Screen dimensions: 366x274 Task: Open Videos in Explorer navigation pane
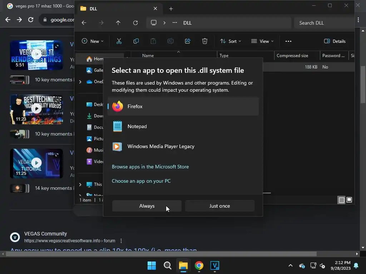click(x=94, y=162)
